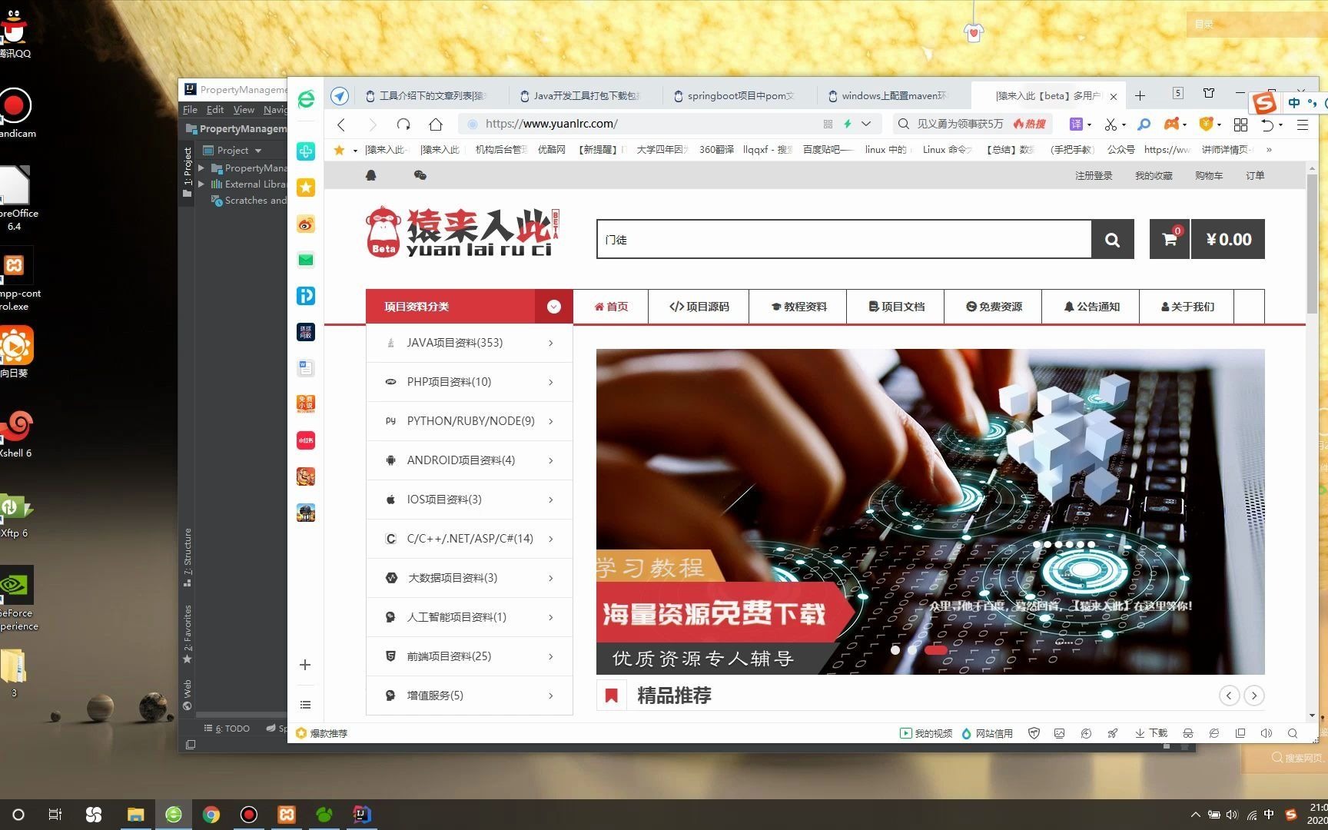Select the first white carousel indicator dot

895,649
